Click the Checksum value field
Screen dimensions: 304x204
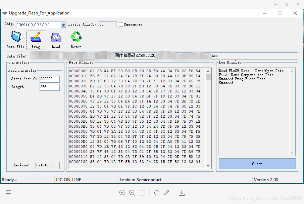(x=48, y=165)
